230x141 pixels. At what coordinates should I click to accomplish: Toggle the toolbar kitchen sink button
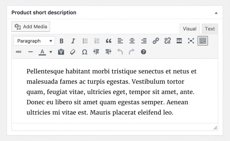(203, 41)
